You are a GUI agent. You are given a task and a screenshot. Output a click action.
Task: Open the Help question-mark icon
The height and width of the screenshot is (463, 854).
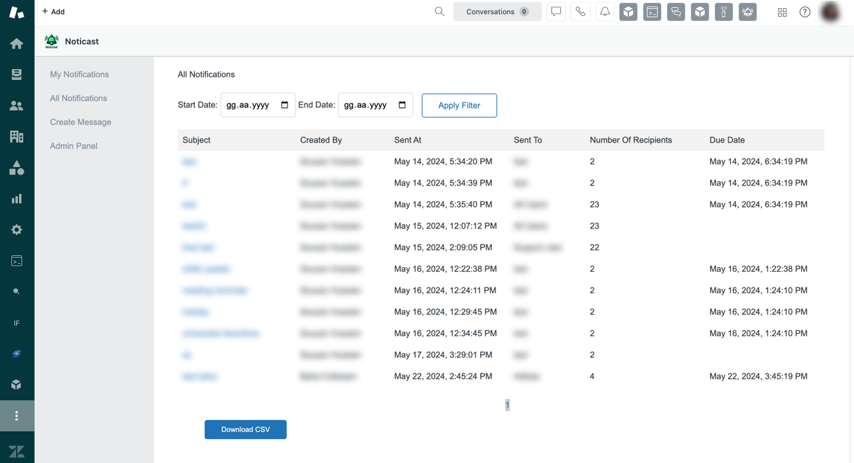[804, 12]
